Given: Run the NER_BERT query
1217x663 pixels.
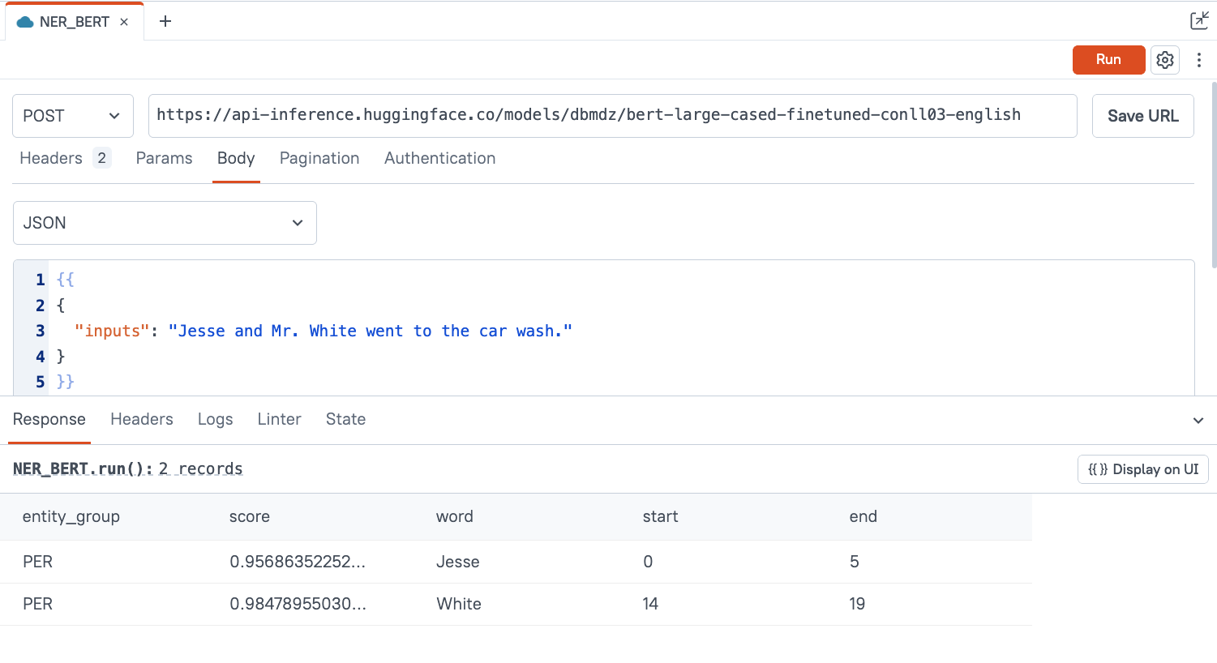Looking at the screenshot, I should click(x=1108, y=60).
